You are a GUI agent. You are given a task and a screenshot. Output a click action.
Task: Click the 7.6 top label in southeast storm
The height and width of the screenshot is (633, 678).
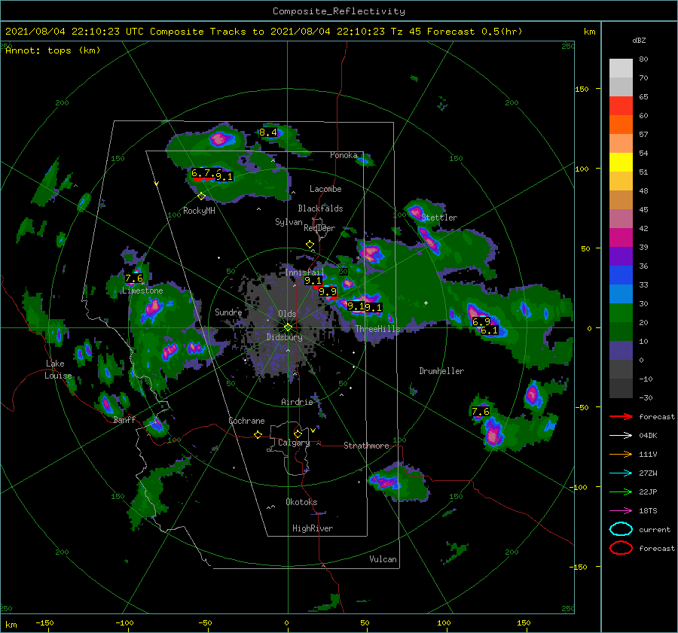[x=481, y=412]
